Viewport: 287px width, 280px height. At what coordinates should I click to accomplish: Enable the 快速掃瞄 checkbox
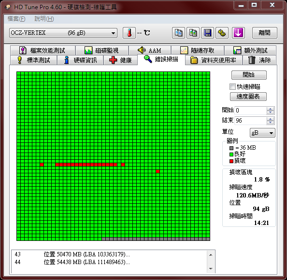click(x=232, y=87)
